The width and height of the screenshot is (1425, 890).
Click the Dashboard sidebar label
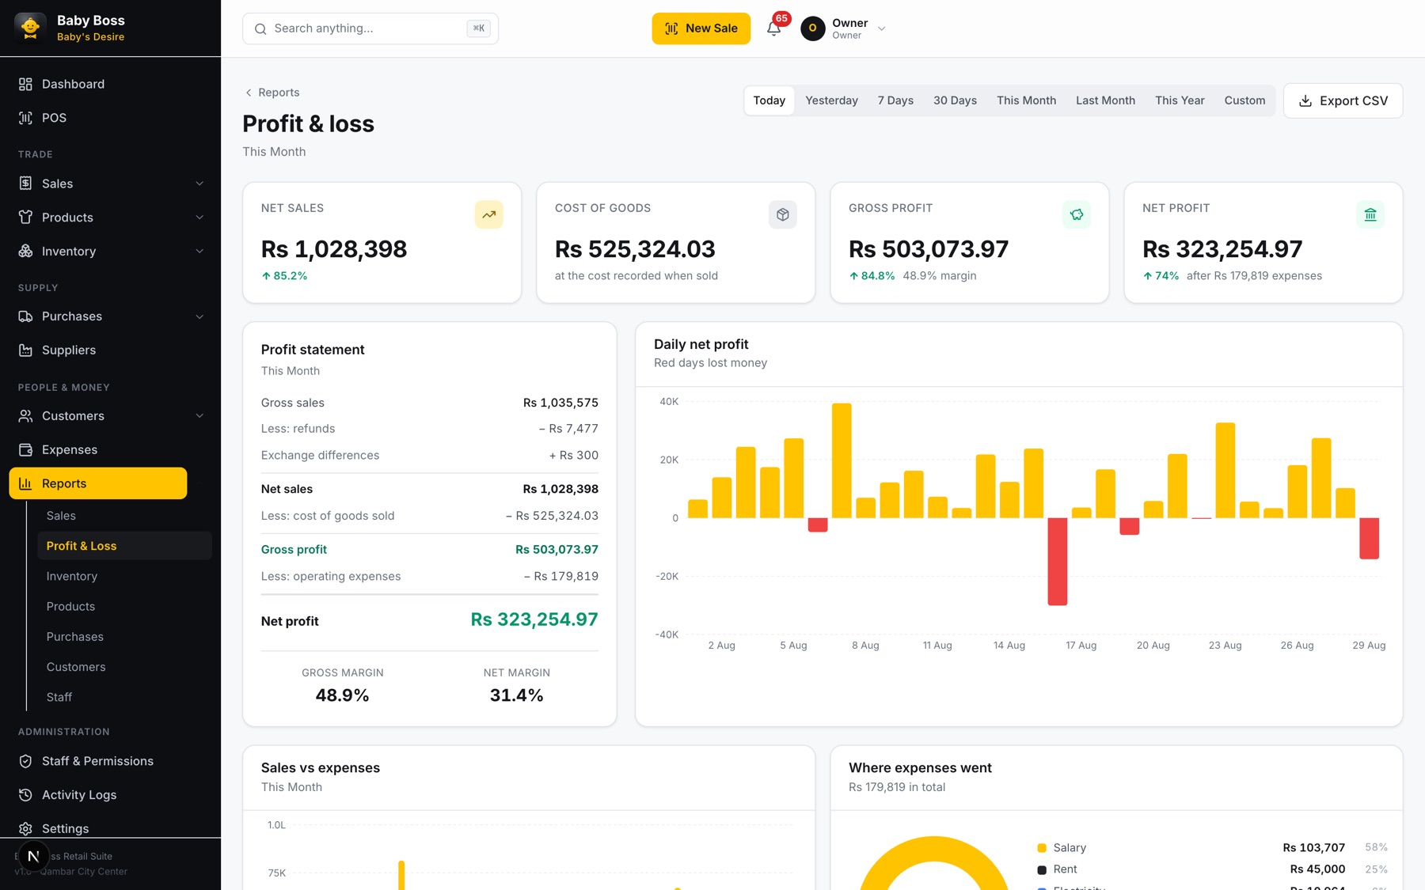click(73, 84)
